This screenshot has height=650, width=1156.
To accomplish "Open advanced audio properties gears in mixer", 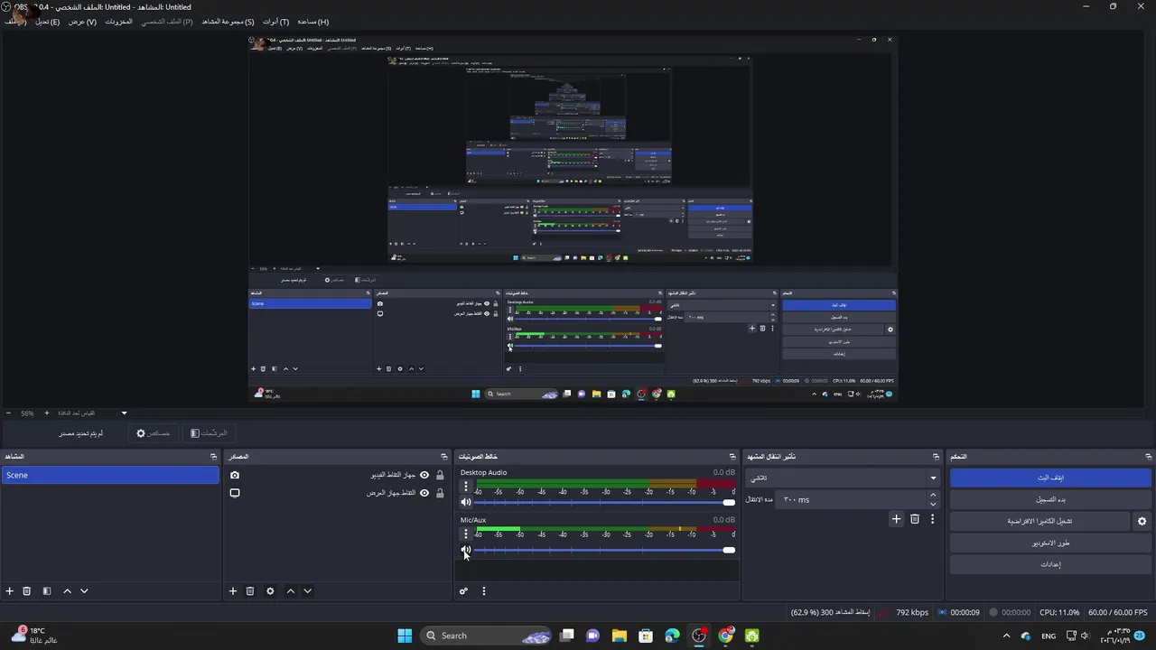I will point(463,591).
